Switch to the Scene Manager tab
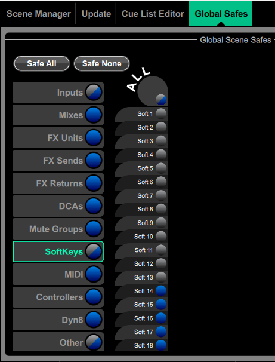This screenshot has width=275, height=362. click(39, 14)
